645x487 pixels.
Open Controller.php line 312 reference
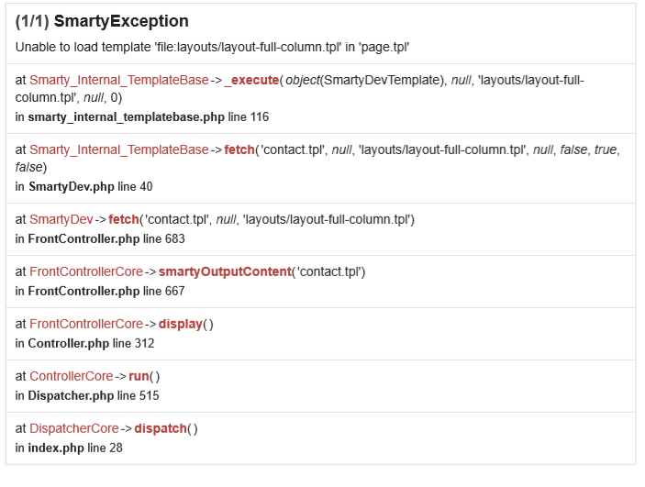point(91,343)
